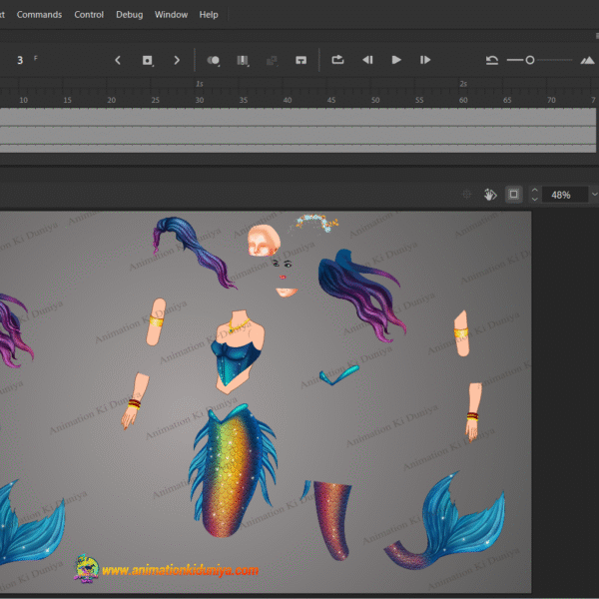This screenshot has height=599, width=599.
Task: Step forward one frame
Action: [x=425, y=60]
